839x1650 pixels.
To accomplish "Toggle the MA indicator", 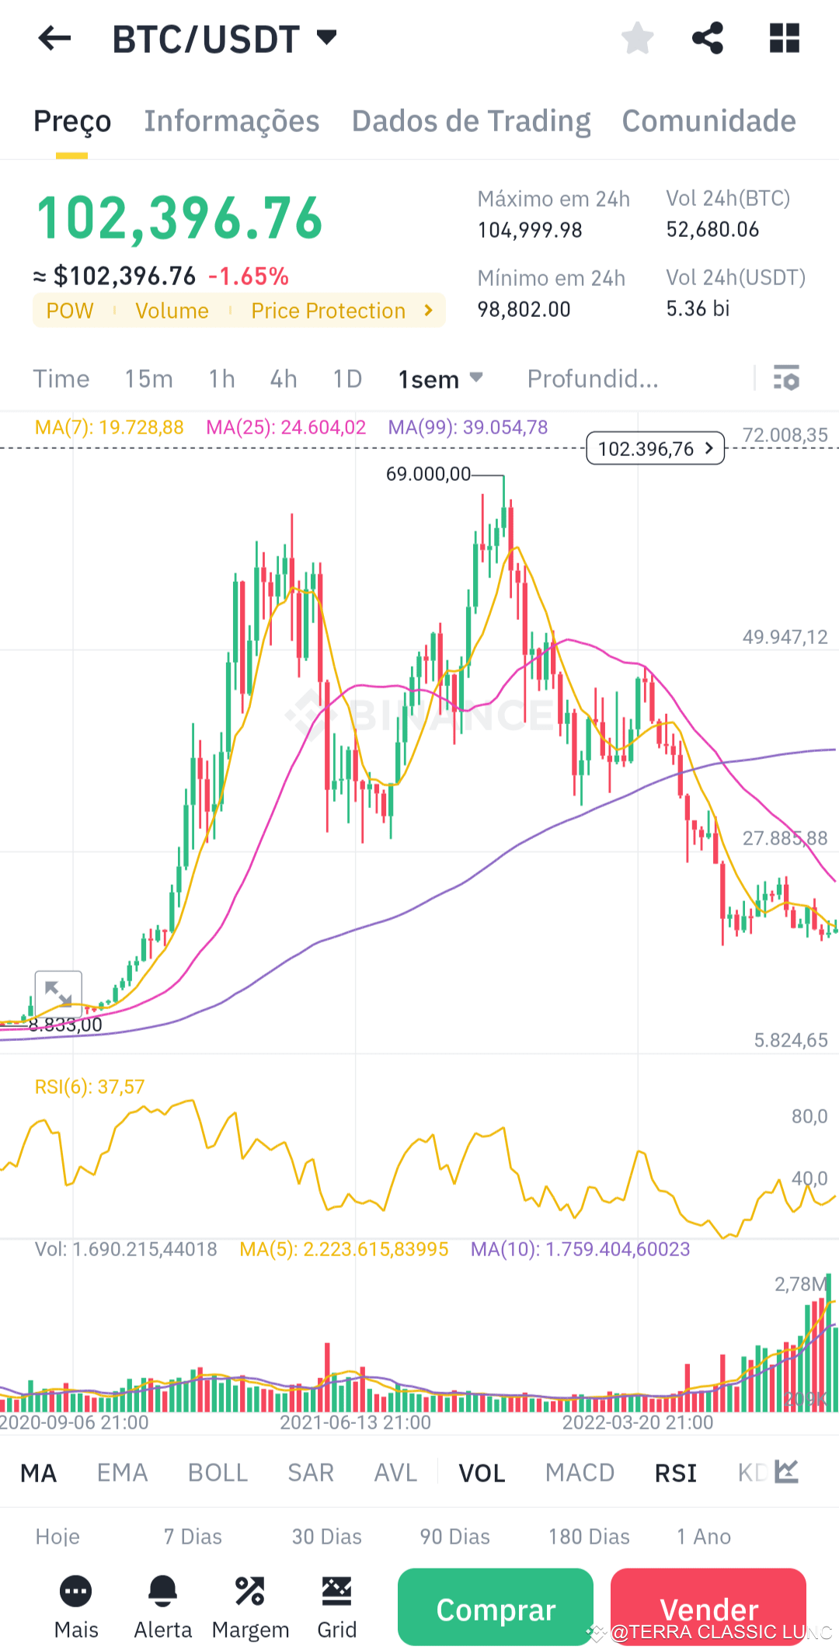I will pyautogui.click(x=39, y=1473).
